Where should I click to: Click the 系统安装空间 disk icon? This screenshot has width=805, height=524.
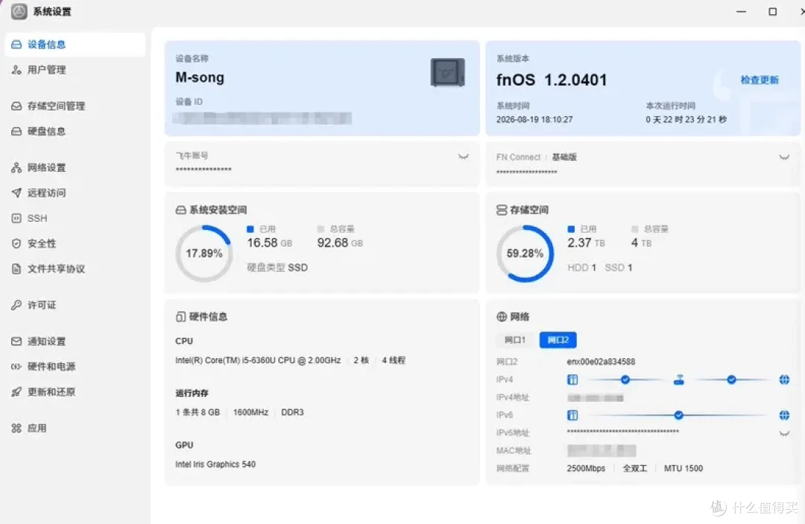click(180, 210)
